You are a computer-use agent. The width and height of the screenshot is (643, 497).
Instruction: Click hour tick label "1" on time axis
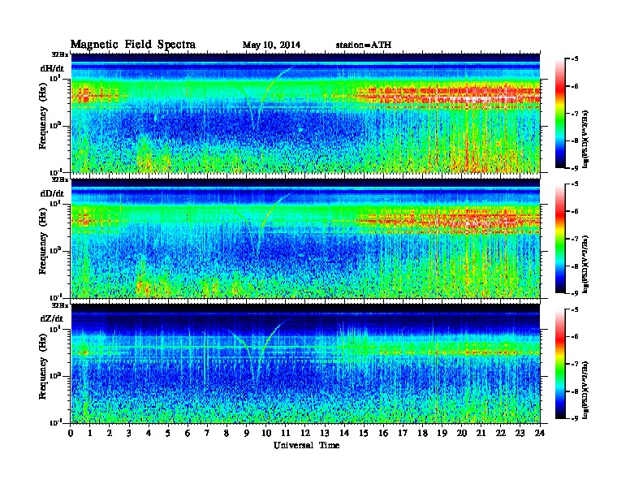(90, 433)
